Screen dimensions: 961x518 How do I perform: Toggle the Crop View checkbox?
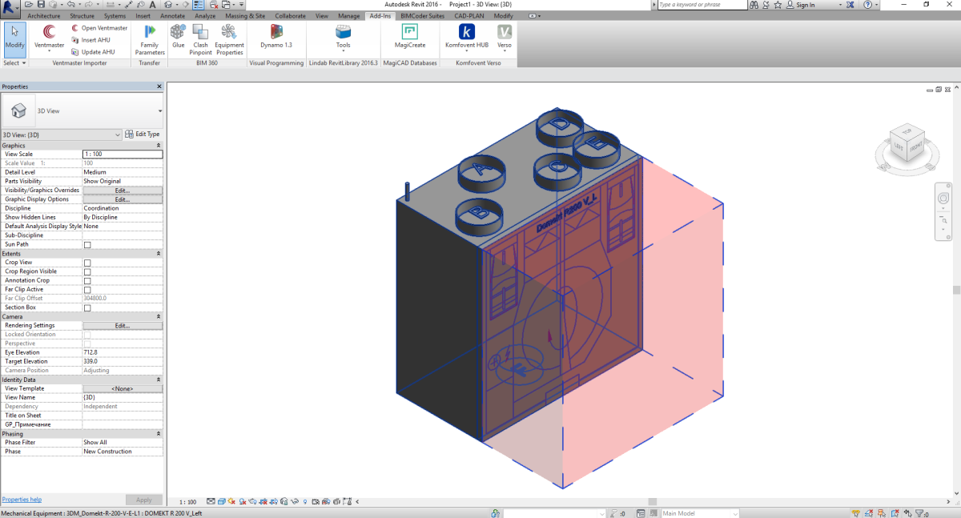pyautogui.click(x=87, y=263)
